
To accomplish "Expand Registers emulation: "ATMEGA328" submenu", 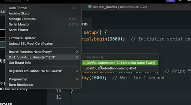I will pyautogui.click(x=43, y=71).
